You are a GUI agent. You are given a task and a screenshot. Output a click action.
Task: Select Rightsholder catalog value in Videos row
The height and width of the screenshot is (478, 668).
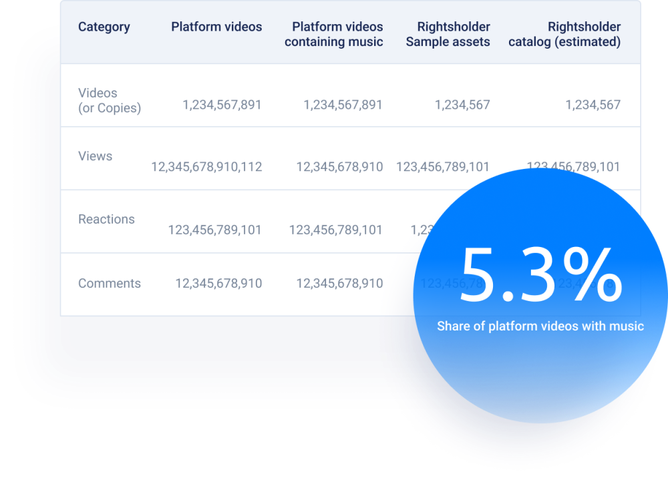[x=593, y=105]
